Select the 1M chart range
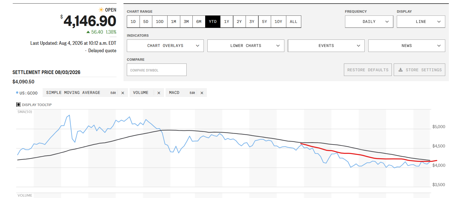 pos(174,22)
